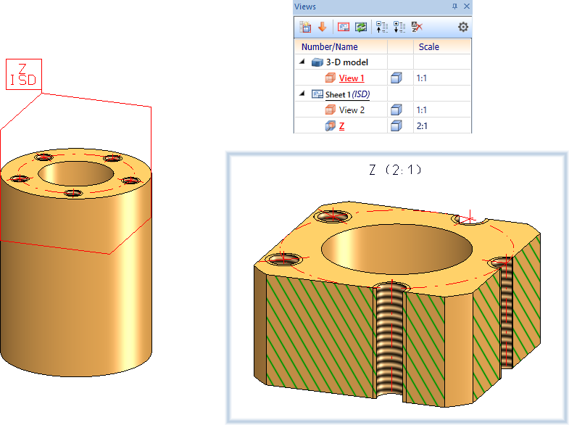Image resolution: width=569 pixels, height=425 pixels.
Task: Collapse the 3-D model tree node
Action: [x=302, y=62]
